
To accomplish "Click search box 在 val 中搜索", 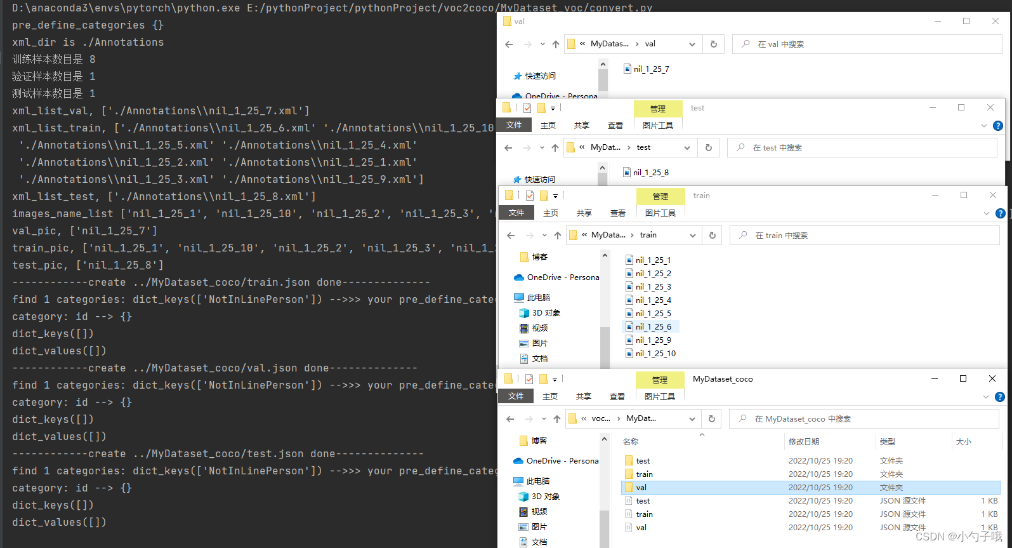I will click(x=867, y=44).
